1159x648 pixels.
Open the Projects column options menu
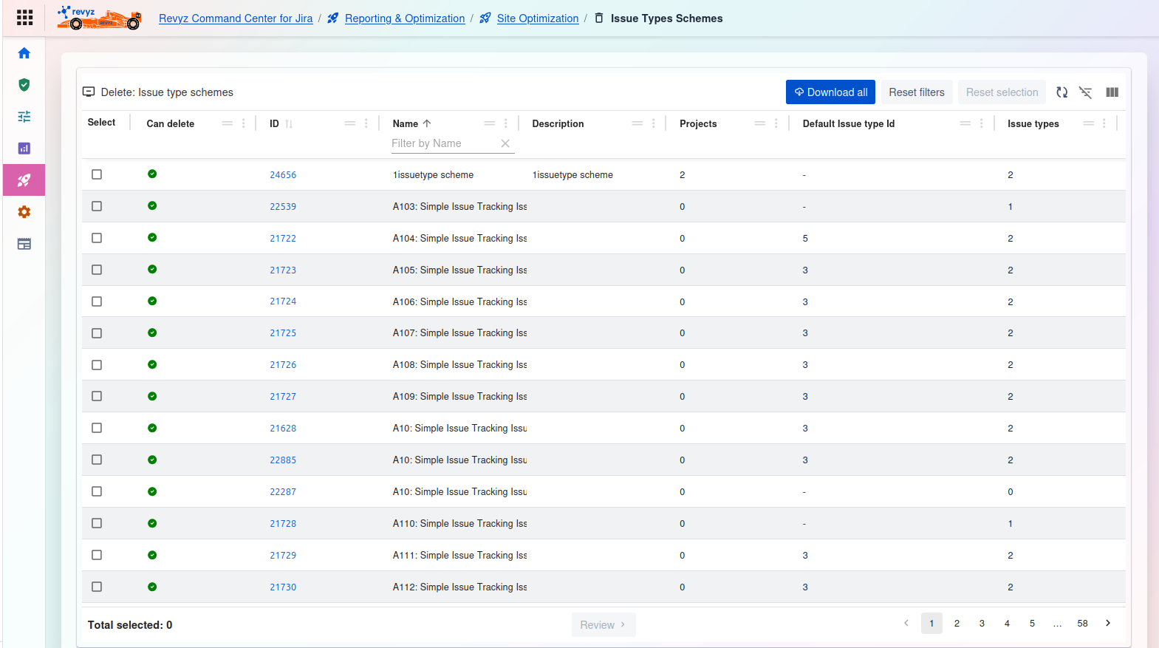(x=776, y=123)
